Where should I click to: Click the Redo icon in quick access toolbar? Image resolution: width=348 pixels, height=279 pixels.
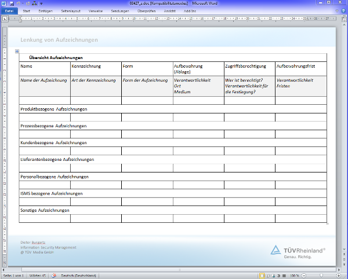[27, 3]
